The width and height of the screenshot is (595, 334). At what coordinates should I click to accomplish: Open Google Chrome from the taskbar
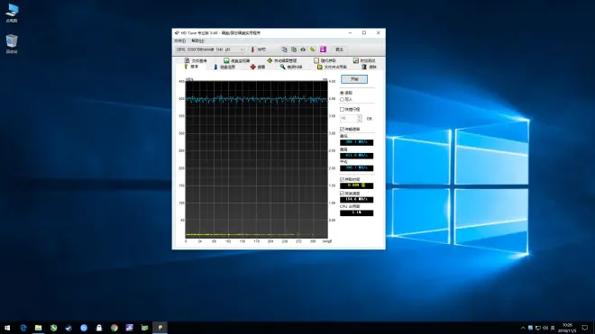click(x=114, y=328)
